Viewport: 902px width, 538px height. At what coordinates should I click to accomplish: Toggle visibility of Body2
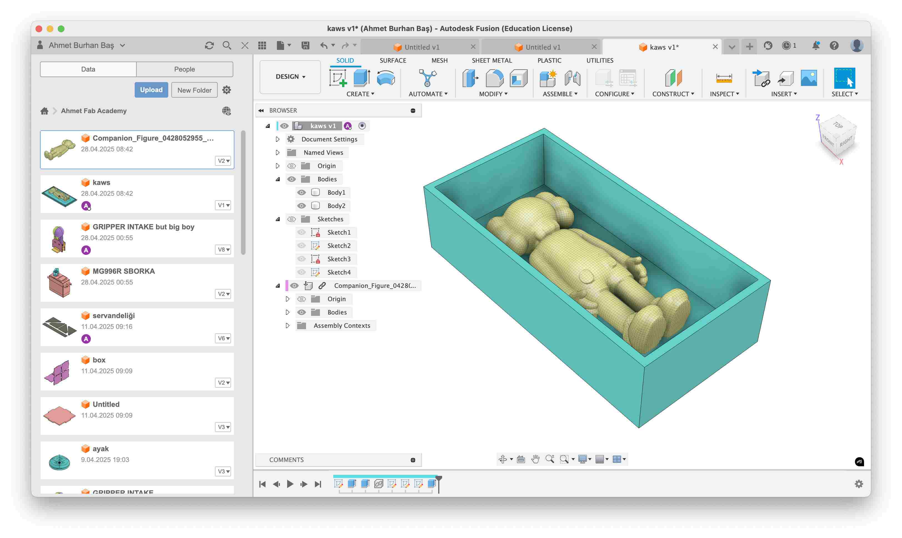[x=301, y=206]
